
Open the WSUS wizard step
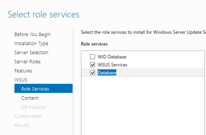[x=21, y=80]
